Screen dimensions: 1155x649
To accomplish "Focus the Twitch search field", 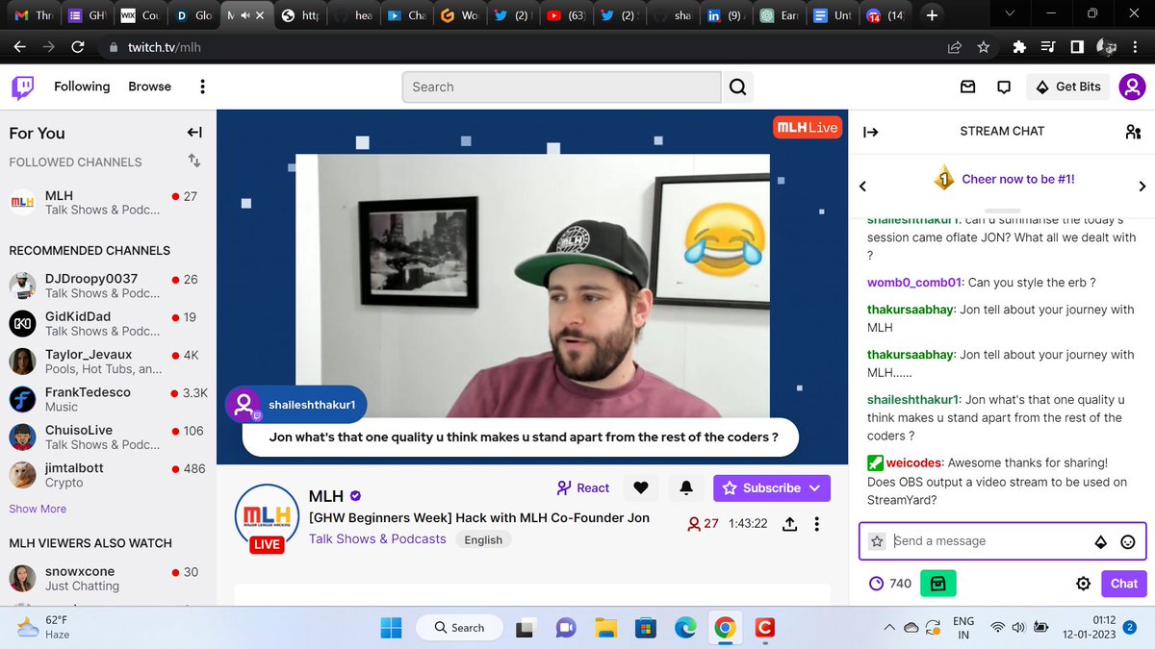I will tap(561, 87).
